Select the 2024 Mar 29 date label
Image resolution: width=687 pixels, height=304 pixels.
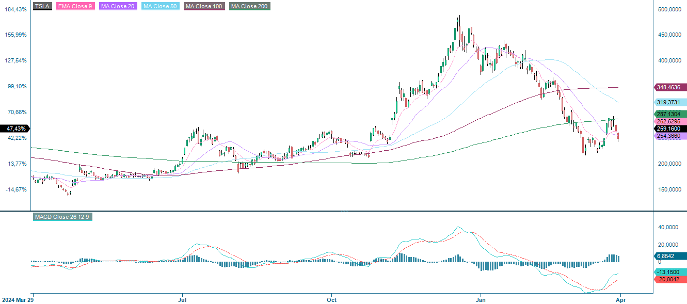[18, 299]
